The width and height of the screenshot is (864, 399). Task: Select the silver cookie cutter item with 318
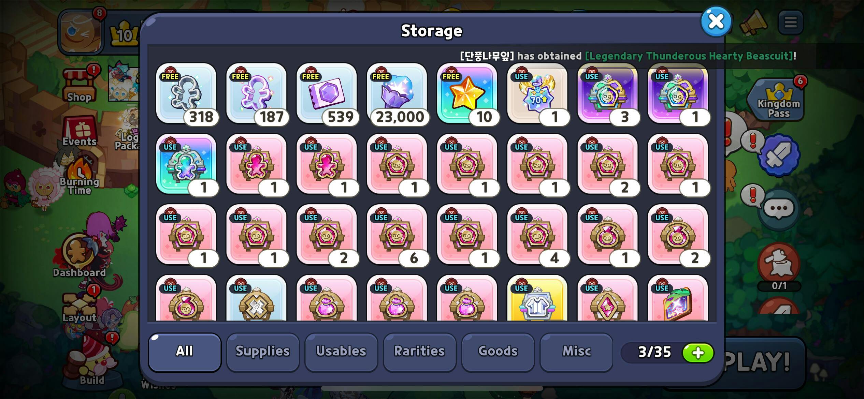tap(186, 93)
